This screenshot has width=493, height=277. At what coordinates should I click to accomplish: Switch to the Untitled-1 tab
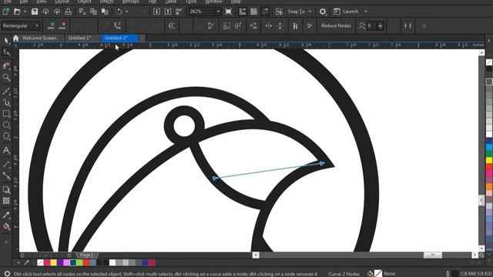79,38
